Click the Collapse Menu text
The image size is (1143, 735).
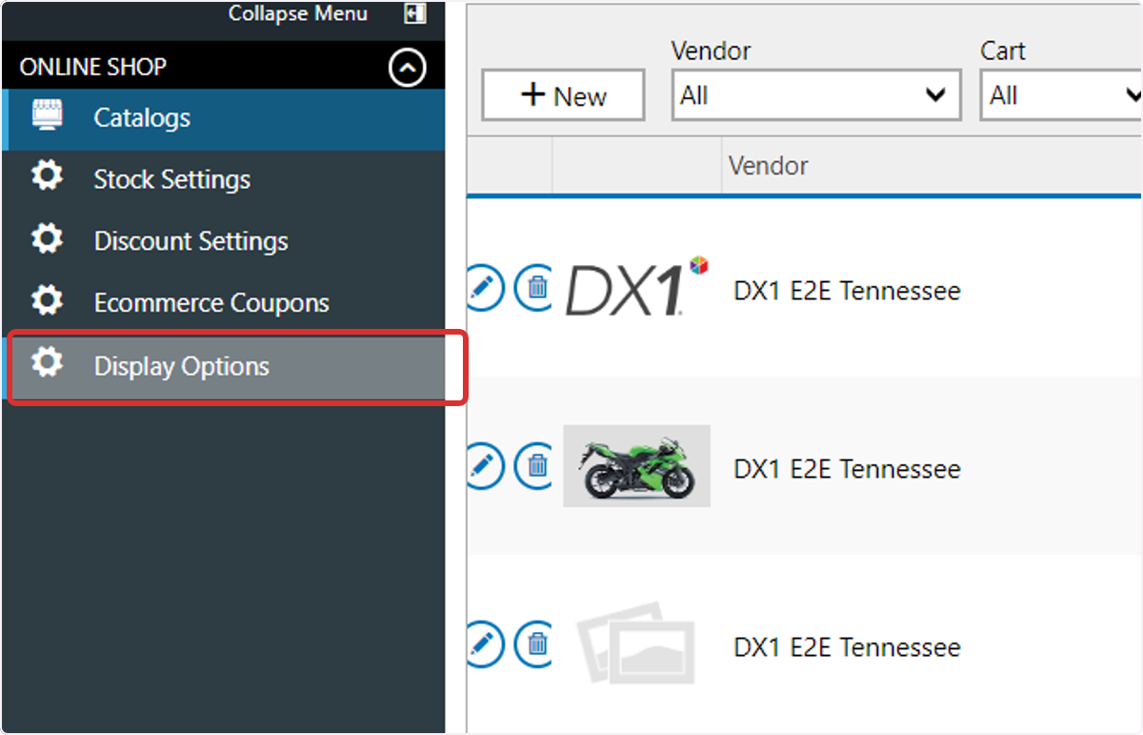point(298,13)
